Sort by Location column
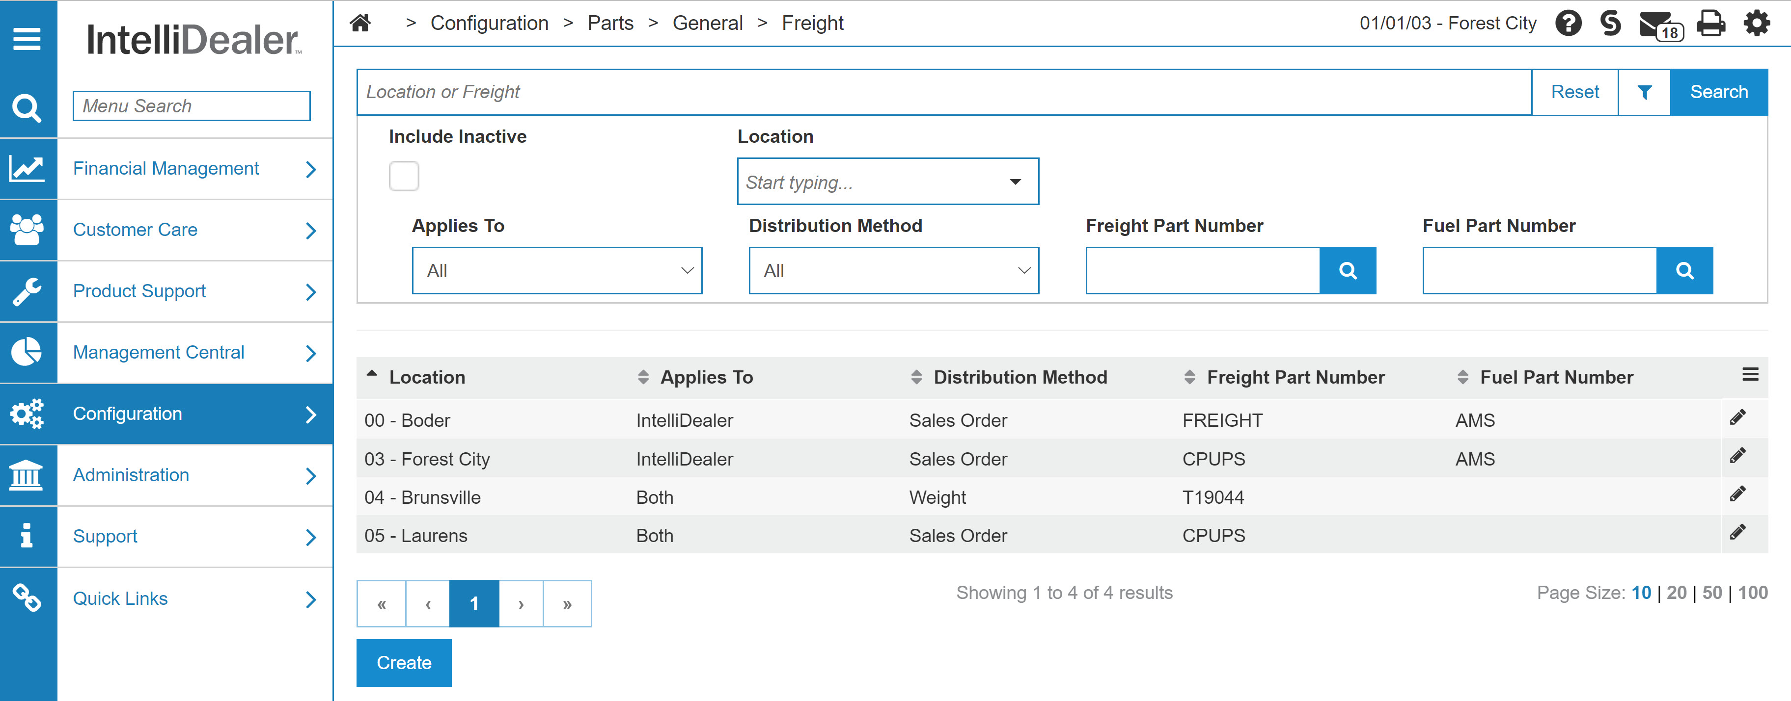Viewport: 1791px width, 701px height. pyautogui.click(x=427, y=377)
